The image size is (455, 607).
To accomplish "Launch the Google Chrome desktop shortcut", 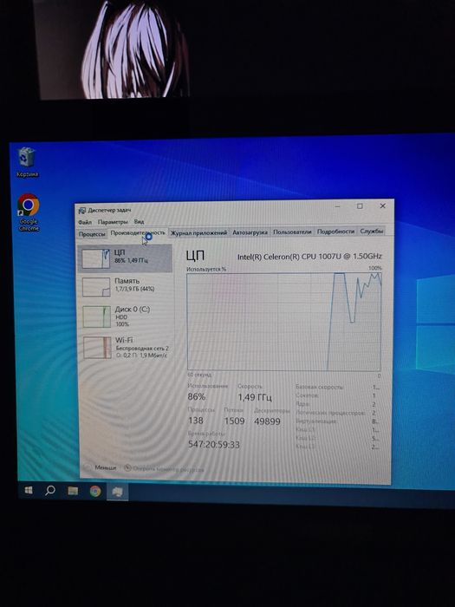I will 29,212.
